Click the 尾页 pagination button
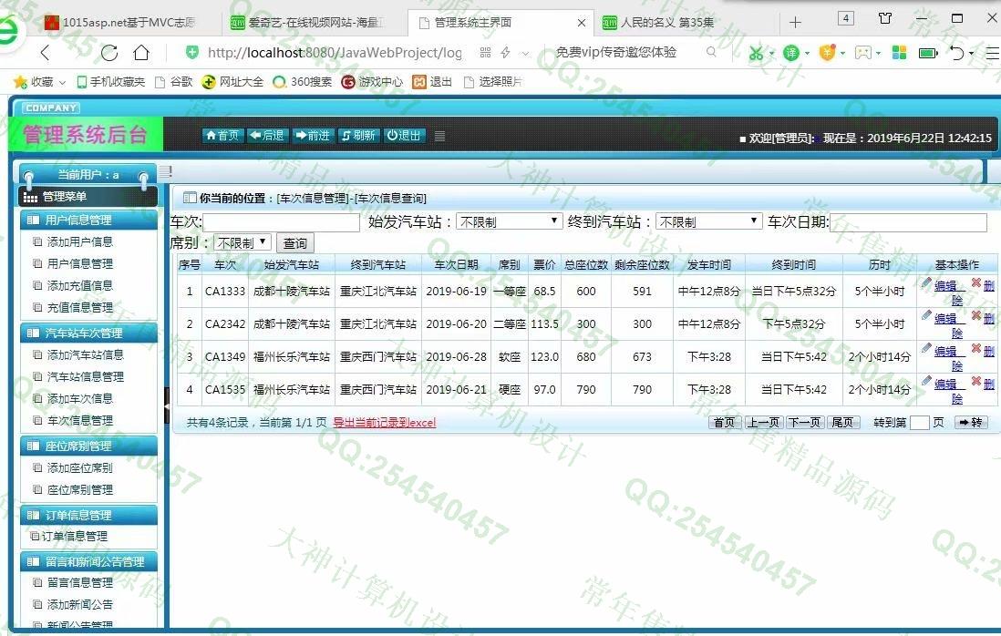 842,422
